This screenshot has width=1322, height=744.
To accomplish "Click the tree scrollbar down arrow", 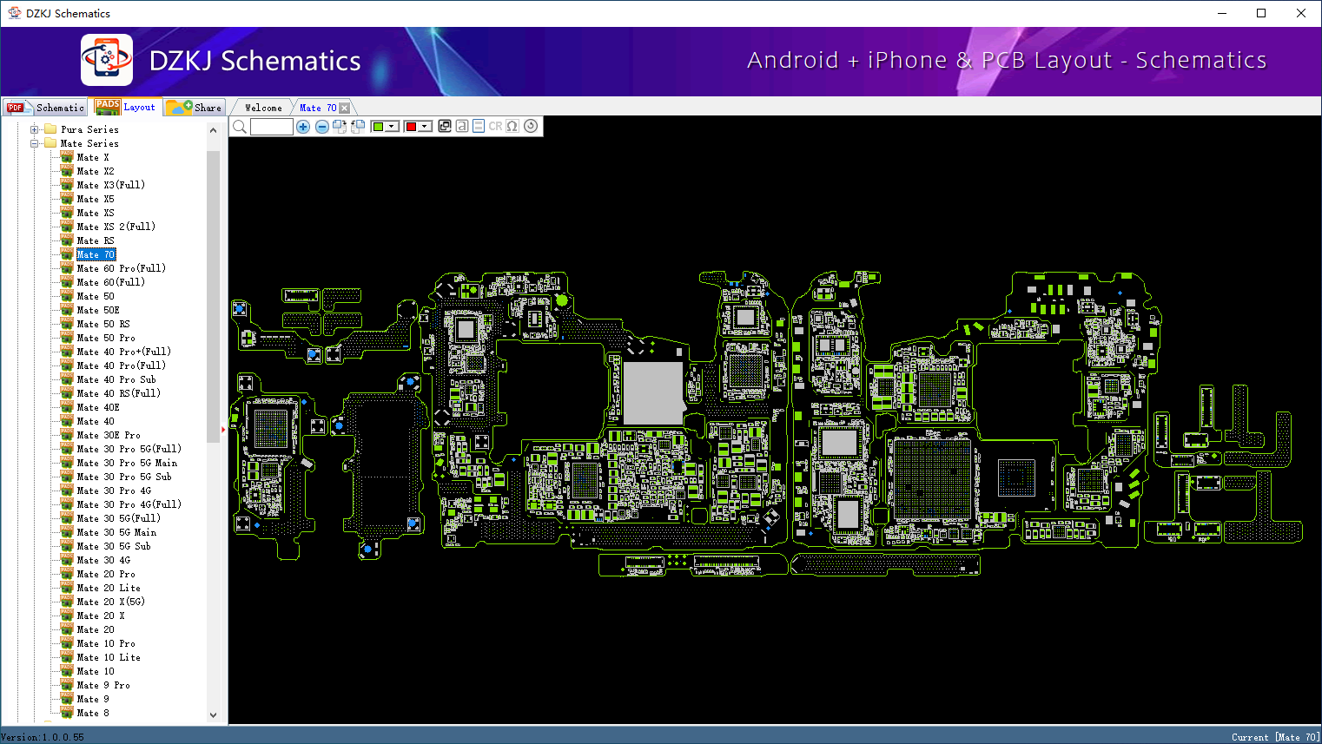I will coord(214,715).
